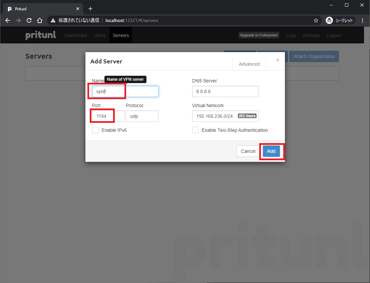Click the Port label
370x283 pixels.
96,105
